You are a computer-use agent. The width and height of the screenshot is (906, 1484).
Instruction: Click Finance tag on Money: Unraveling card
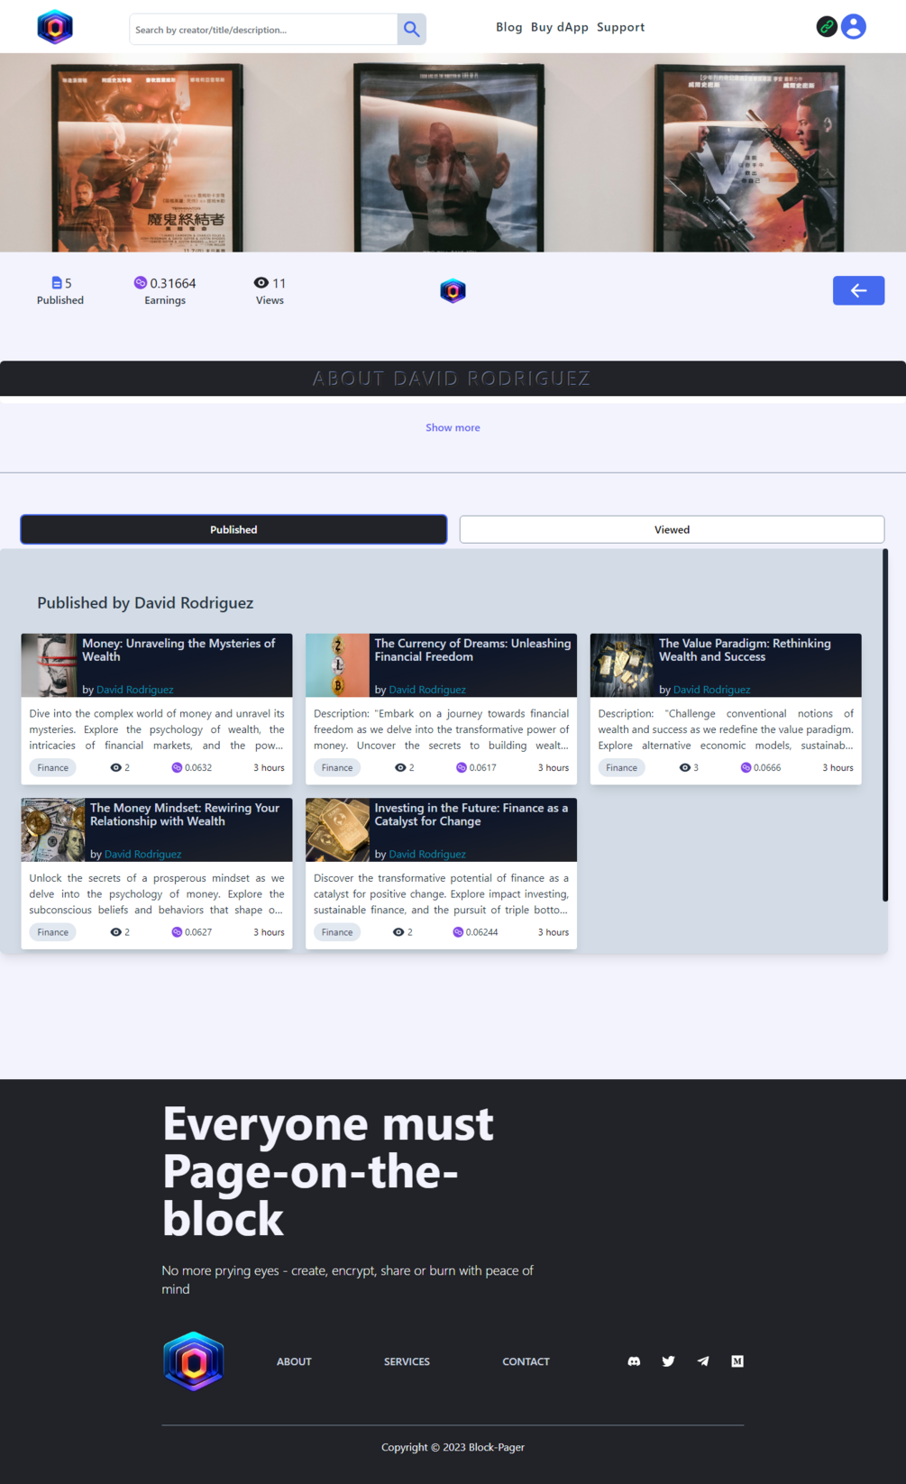[x=52, y=768]
